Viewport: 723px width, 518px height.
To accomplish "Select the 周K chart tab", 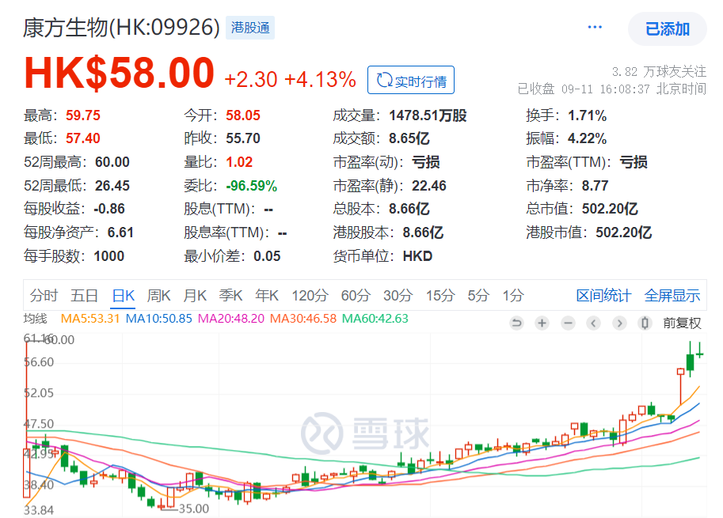I will (x=158, y=296).
